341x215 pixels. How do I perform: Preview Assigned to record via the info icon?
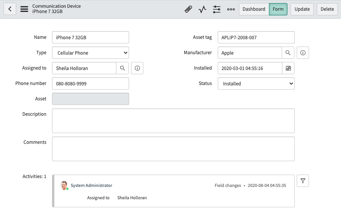click(137, 68)
